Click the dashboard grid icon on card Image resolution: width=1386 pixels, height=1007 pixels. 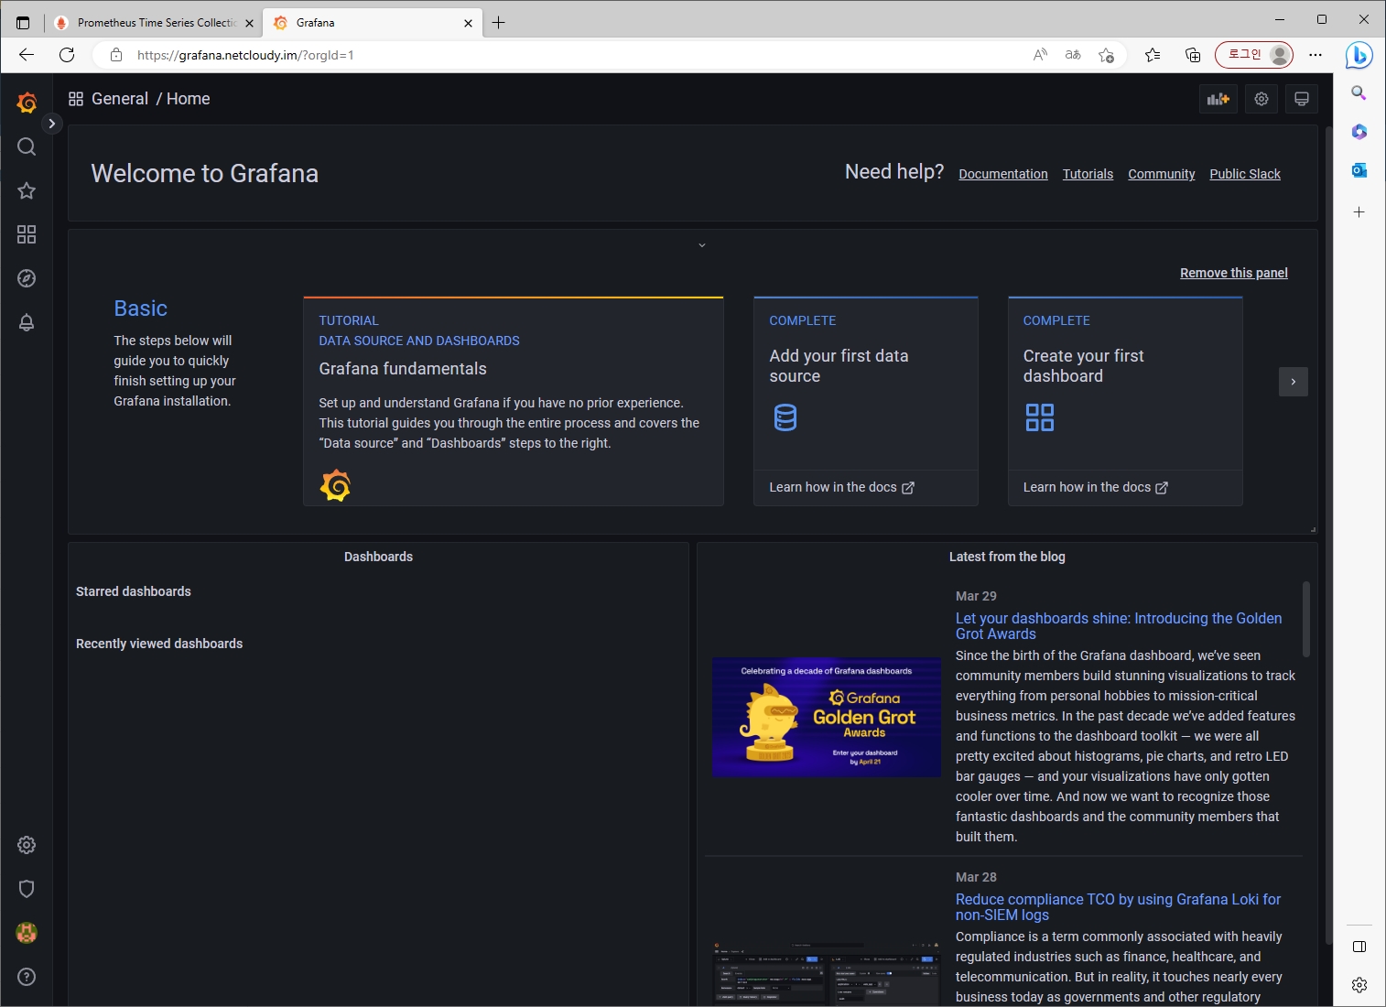pos(1040,417)
